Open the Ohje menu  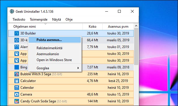69,20
